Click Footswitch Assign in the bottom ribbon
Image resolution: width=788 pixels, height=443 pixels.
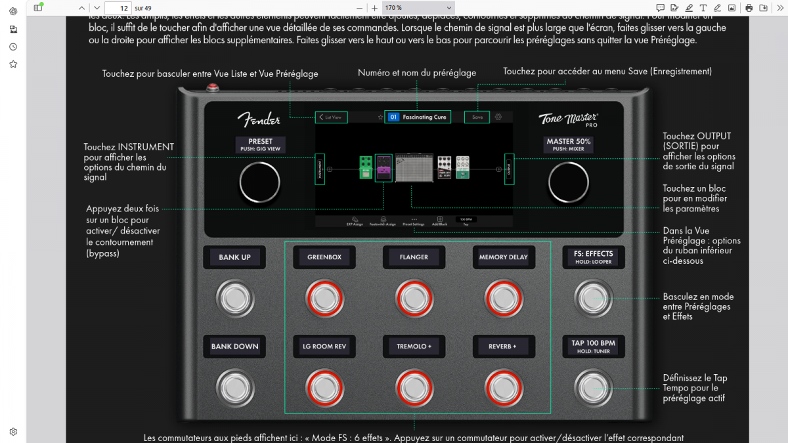coord(382,221)
